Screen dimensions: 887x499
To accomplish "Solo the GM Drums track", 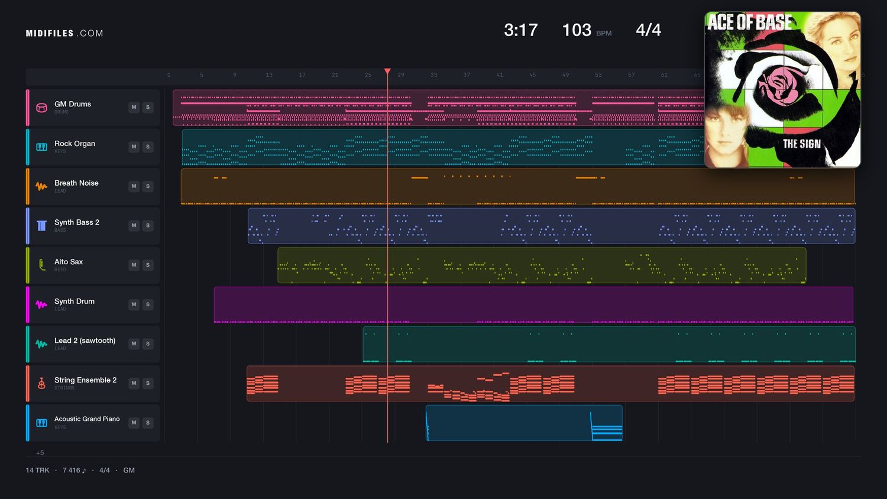I will (148, 107).
